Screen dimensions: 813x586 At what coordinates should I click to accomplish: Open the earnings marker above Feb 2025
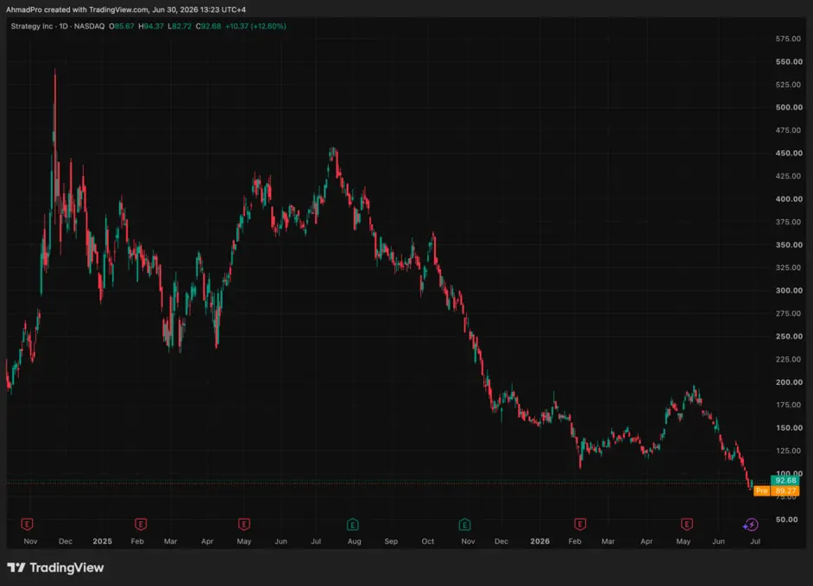(x=141, y=524)
